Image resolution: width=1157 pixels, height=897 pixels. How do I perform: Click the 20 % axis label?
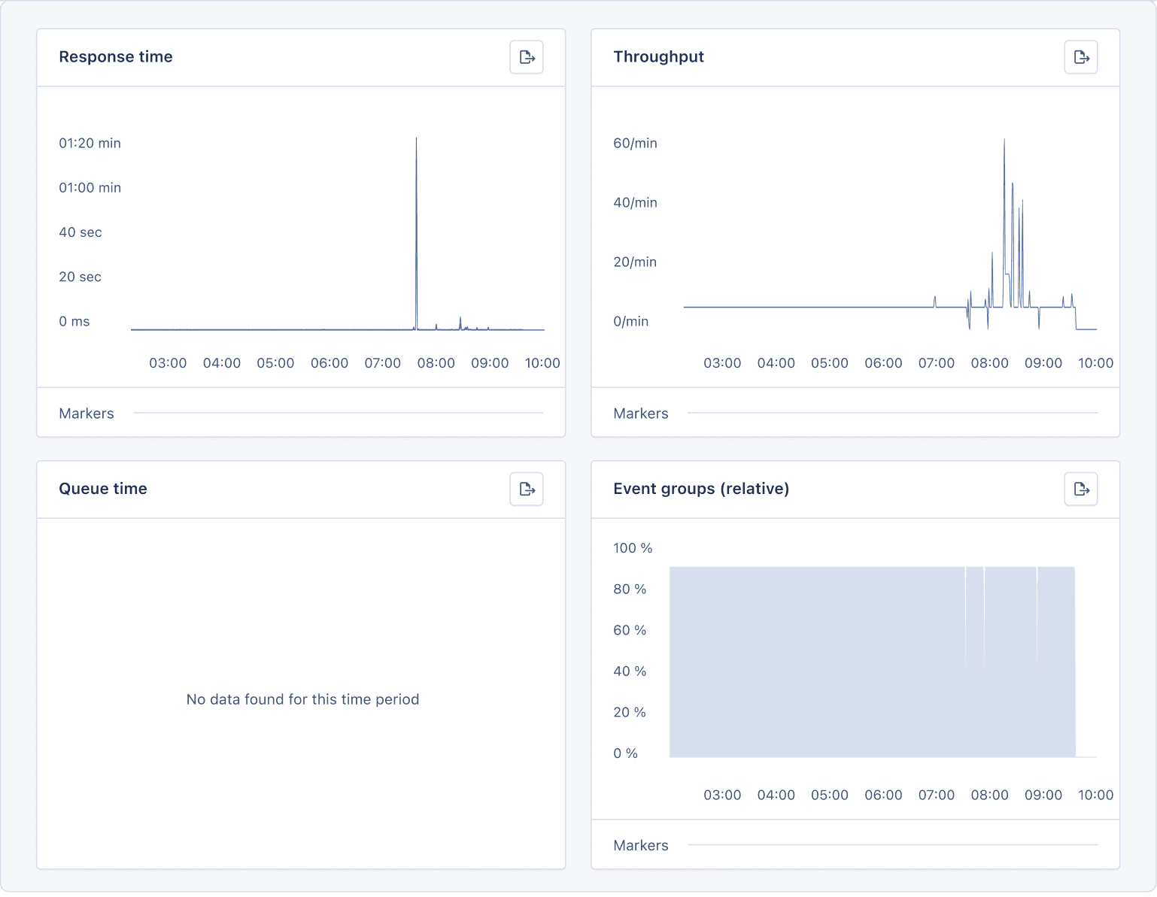(x=630, y=712)
